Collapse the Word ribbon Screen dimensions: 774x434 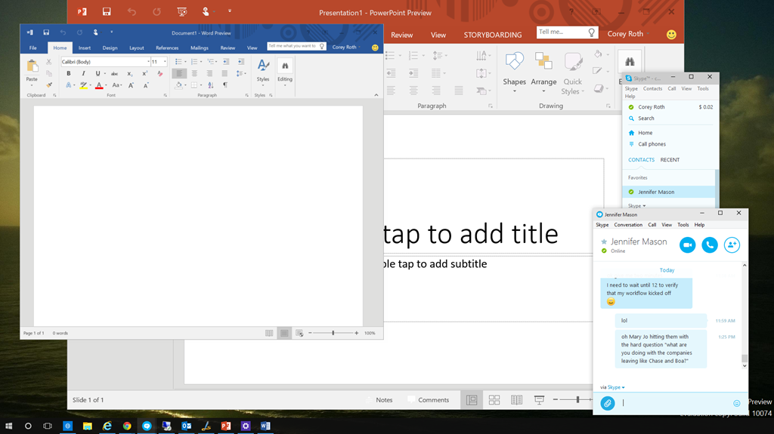click(376, 94)
